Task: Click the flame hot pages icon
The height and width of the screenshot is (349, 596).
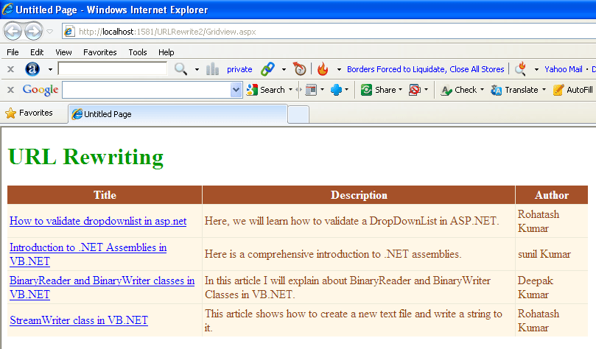Action: point(323,69)
